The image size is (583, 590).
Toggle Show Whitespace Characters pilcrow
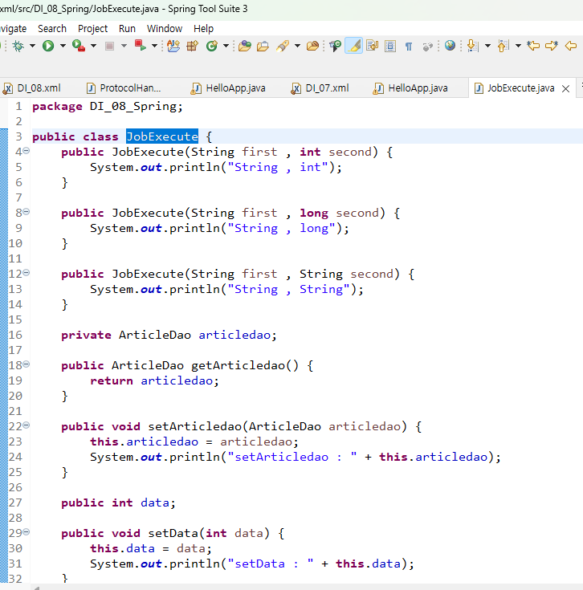(409, 47)
